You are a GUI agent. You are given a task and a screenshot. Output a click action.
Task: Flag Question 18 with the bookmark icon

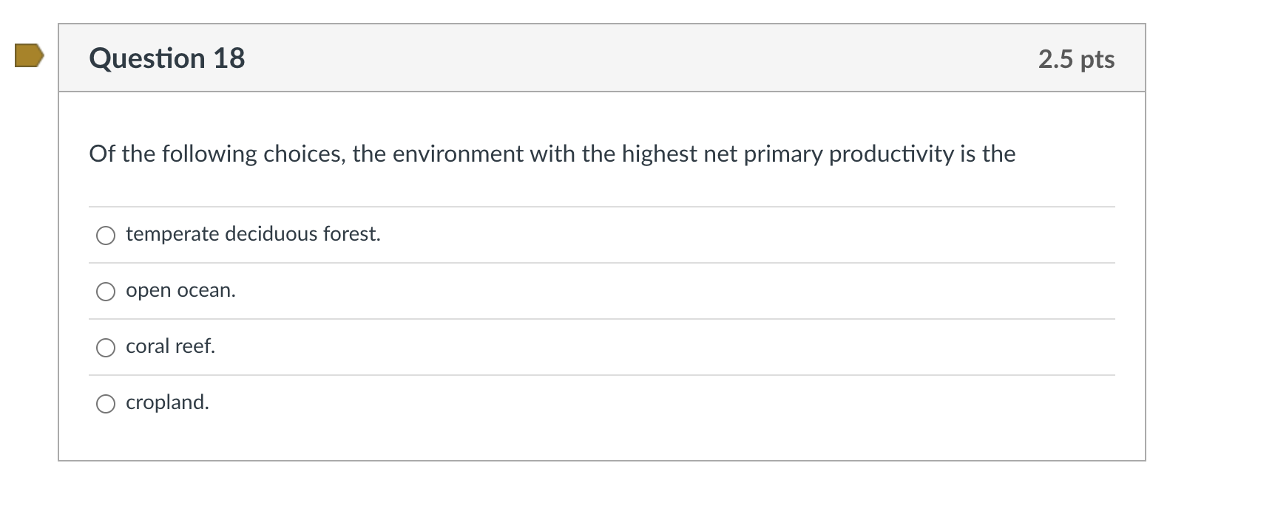[x=29, y=56]
